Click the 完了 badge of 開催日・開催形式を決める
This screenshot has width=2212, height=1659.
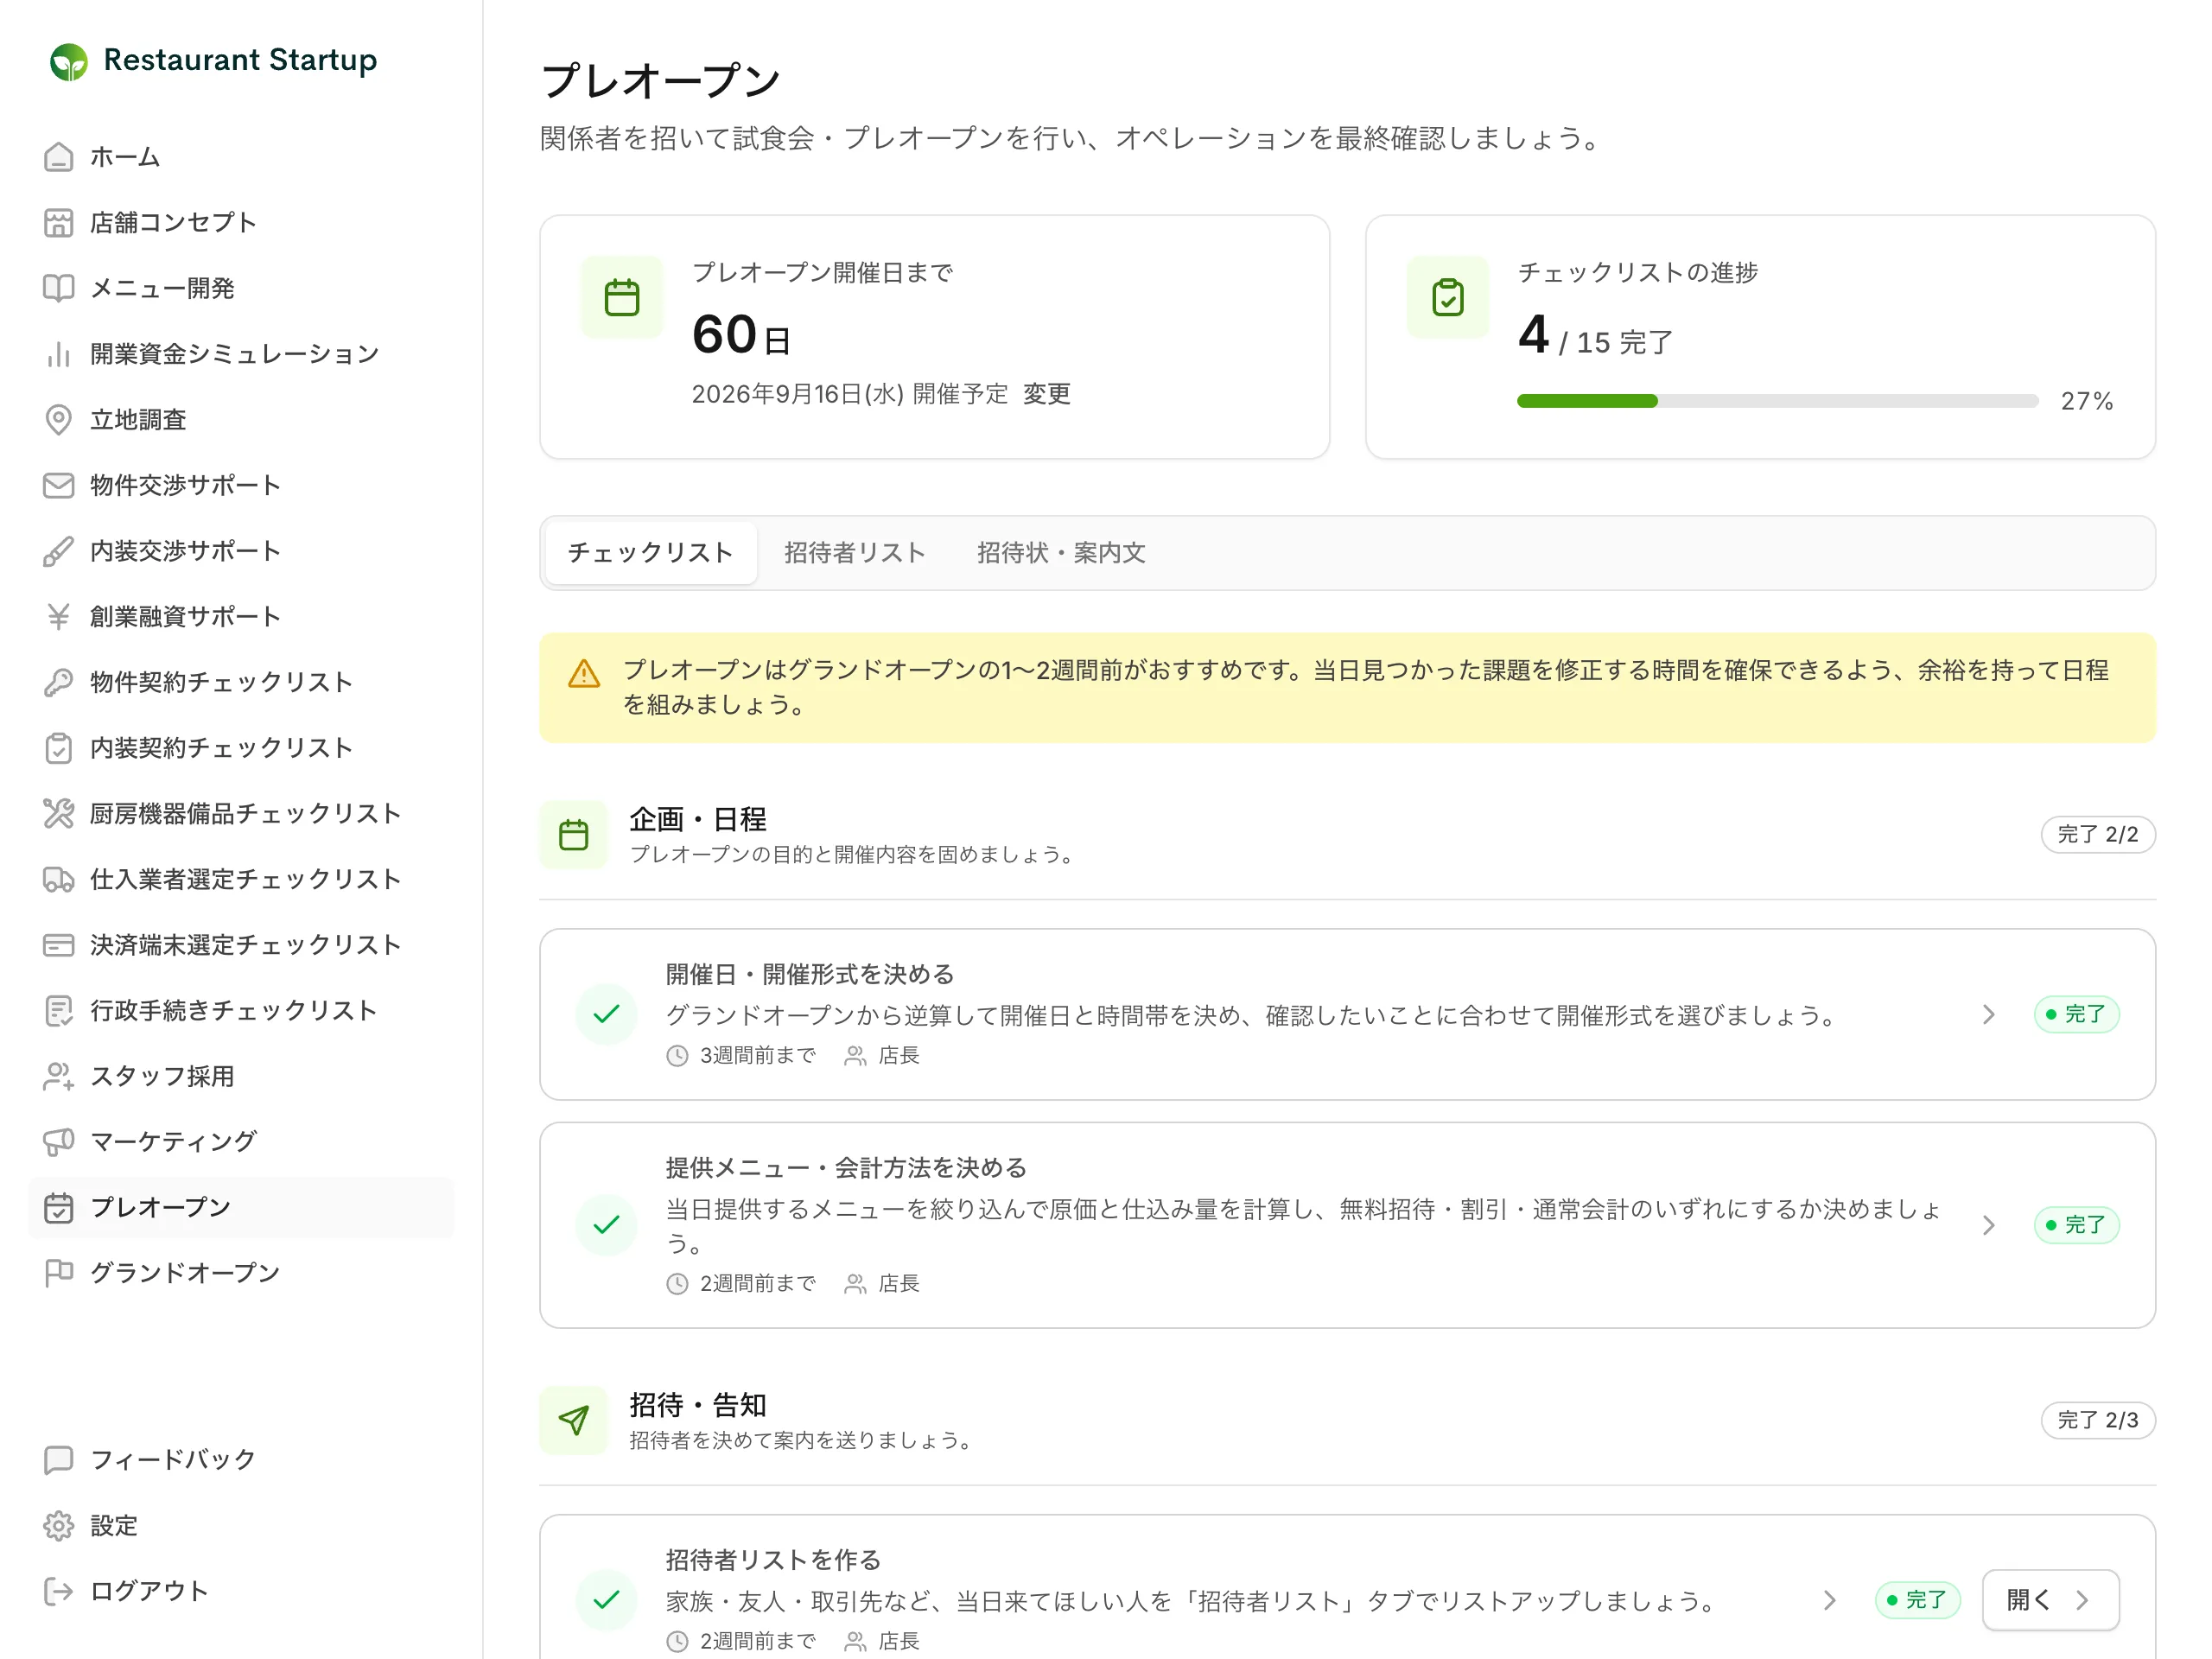pos(2076,1015)
